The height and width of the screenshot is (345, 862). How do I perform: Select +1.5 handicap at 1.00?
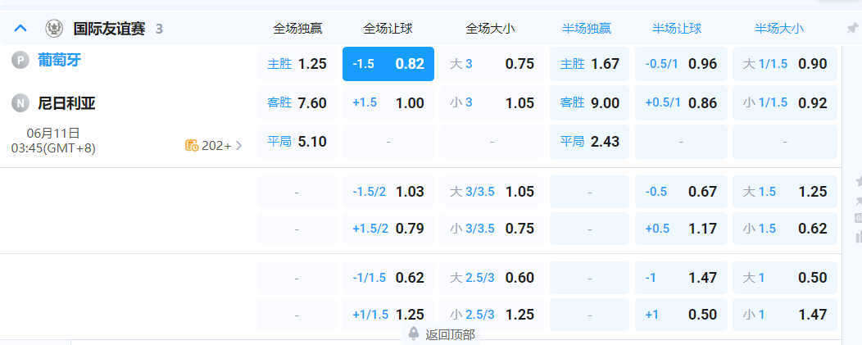(x=388, y=102)
